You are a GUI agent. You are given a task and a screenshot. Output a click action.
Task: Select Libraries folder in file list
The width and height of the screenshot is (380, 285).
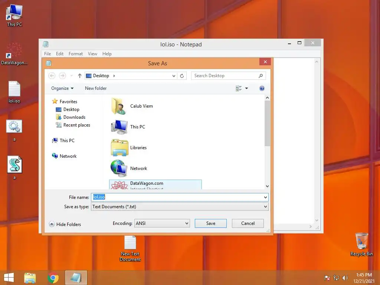point(138,148)
